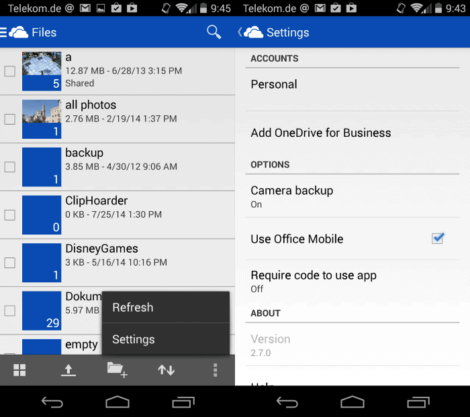470x417 pixels.
Task: Tap '2.76 MB - 2/19/14 1:37 PM' details
Action: (x=121, y=119)
